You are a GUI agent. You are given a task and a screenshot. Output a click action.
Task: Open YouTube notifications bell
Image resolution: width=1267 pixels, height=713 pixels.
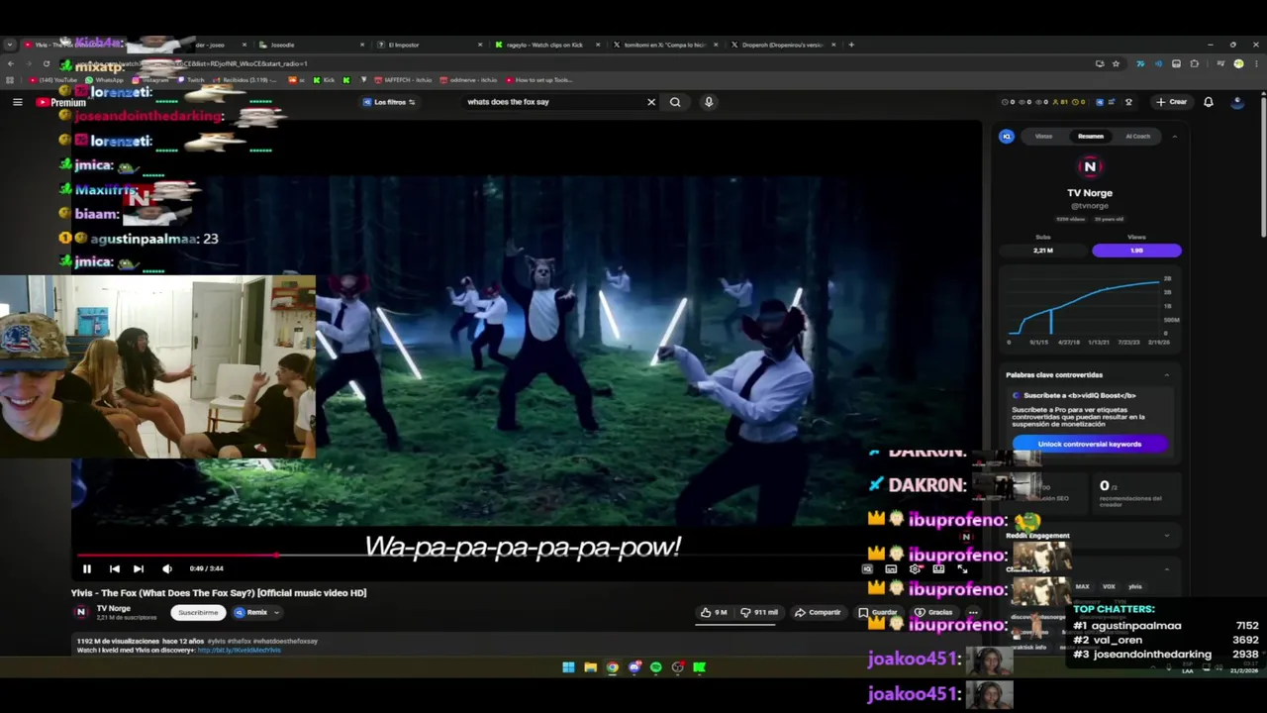tap(1208, 102)
